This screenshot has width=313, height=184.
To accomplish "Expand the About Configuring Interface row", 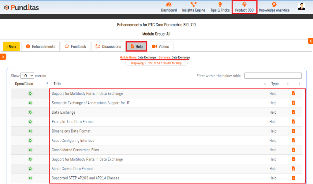I will tap(30, 141).
